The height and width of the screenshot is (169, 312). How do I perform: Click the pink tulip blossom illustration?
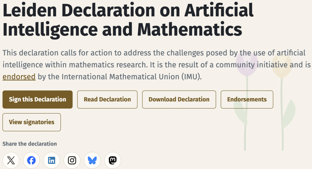(247, 63)
